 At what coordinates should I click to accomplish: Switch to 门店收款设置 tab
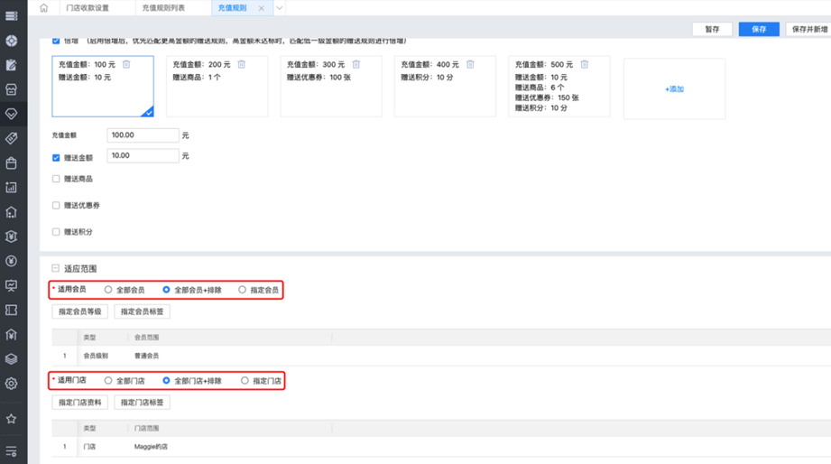coord(88,8)
